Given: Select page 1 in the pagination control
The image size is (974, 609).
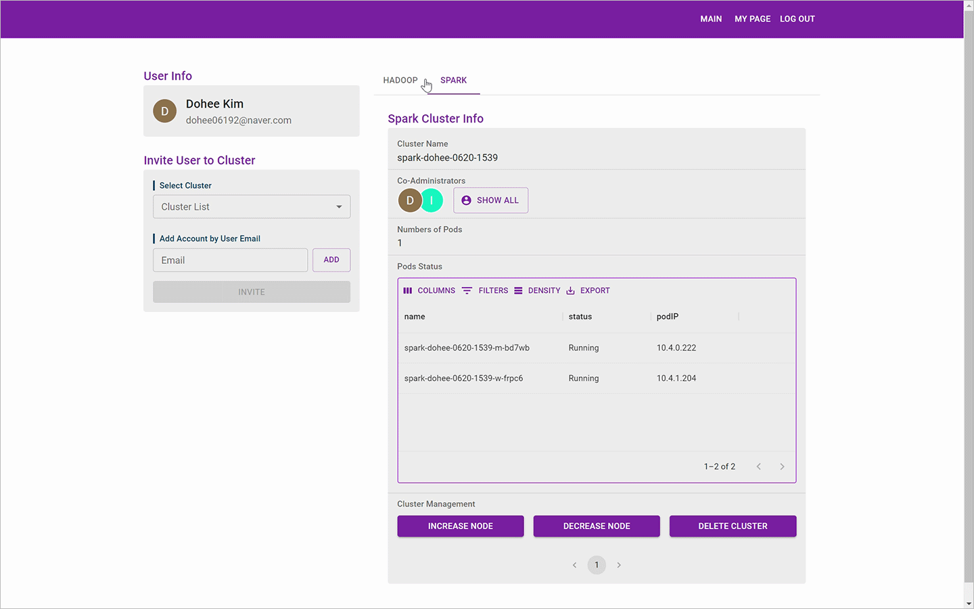Looking at the screenshot, I should coord(597,565).
